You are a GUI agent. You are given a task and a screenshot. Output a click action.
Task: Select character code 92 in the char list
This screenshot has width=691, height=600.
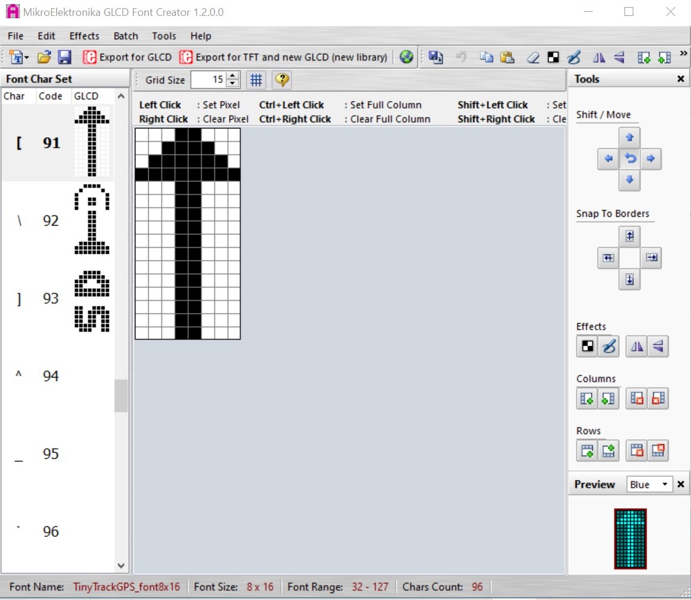tap(57, 220)
